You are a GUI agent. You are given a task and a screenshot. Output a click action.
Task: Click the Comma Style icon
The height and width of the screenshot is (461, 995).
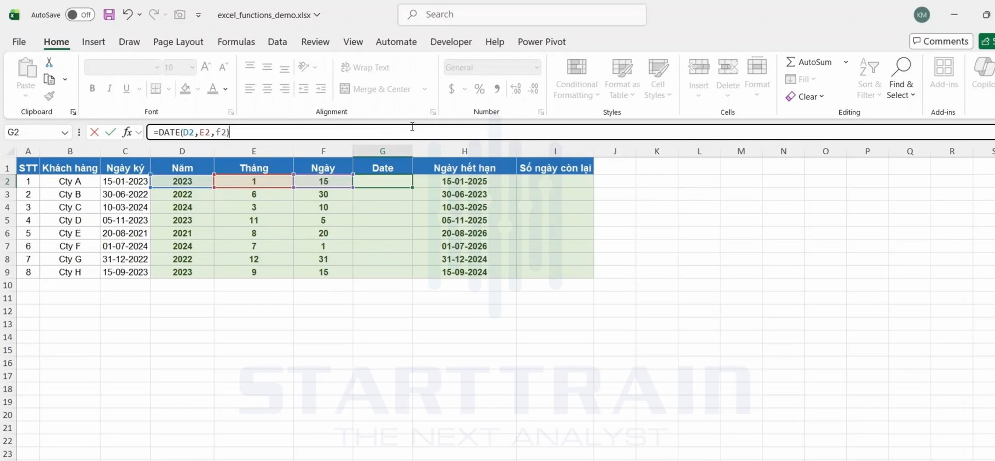[497, 89]
